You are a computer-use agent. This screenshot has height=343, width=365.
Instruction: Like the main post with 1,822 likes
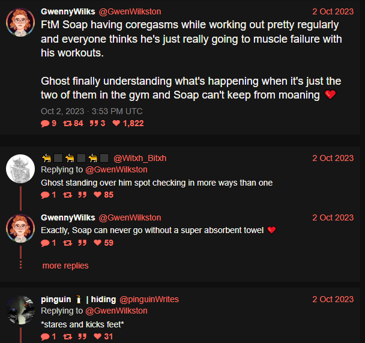(116, 124)
